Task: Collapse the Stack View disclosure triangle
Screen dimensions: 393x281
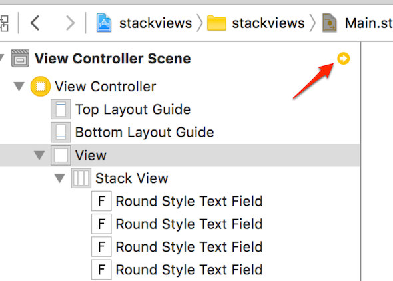Action: pyautogui.click(x=60, y=178)
